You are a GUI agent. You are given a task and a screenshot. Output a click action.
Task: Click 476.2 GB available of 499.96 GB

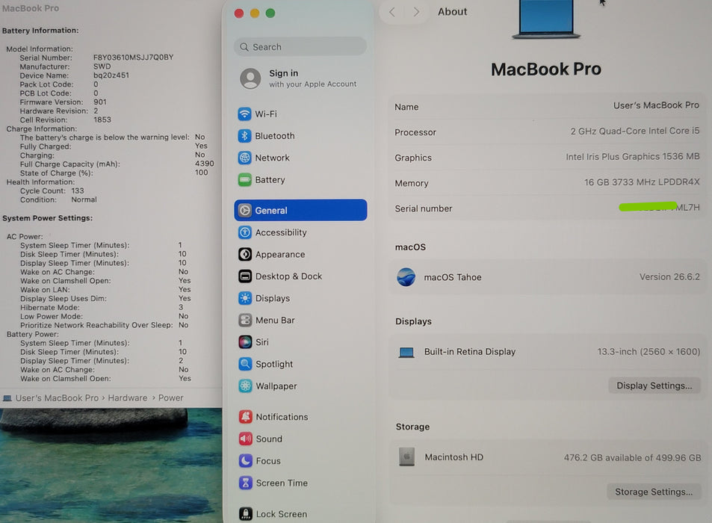tap(633, 457)
